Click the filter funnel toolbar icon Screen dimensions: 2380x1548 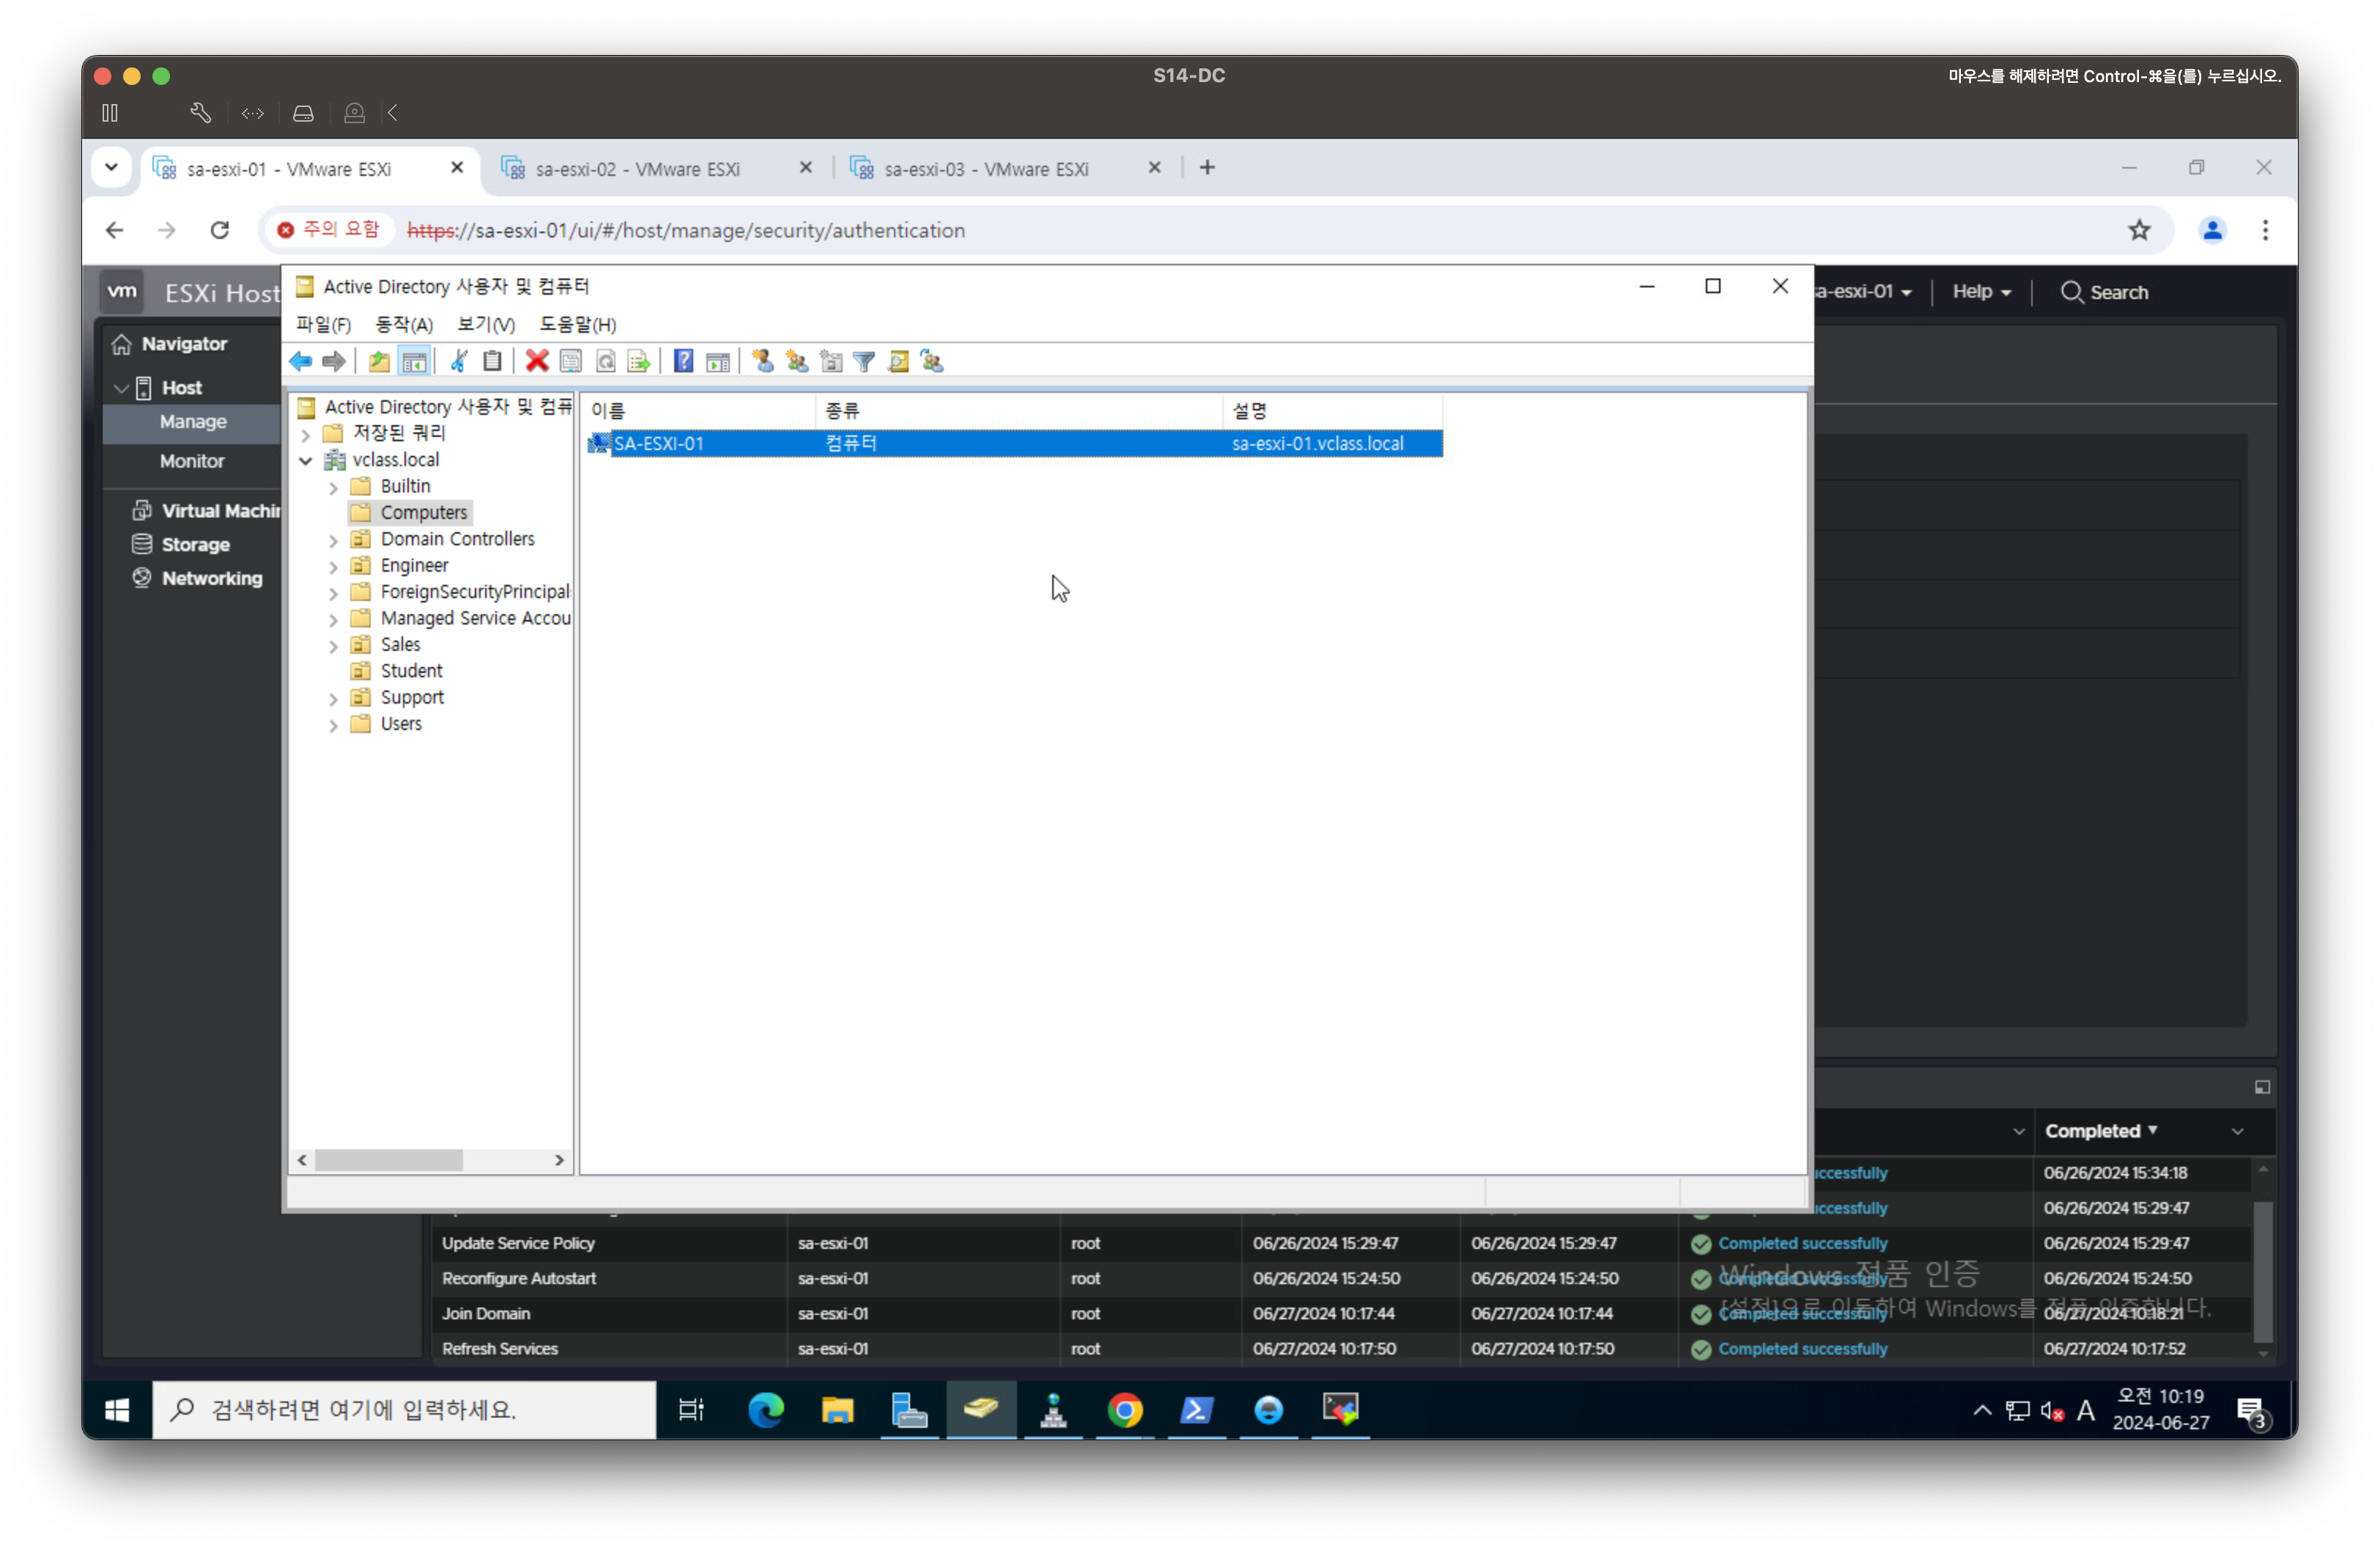[865, 361]
